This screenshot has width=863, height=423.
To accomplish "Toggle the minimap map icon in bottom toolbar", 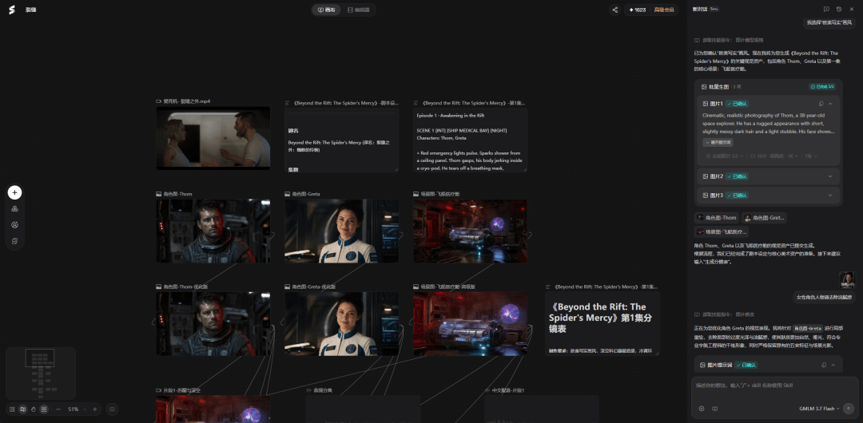I will click(x=22, y=409).
